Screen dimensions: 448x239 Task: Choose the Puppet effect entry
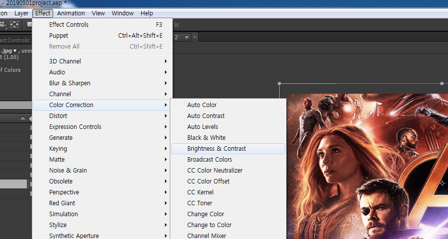pyautogui.click(x=103, y=36)
